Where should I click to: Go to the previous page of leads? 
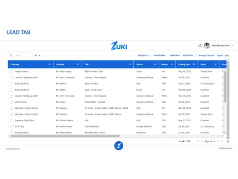[202, 141]
